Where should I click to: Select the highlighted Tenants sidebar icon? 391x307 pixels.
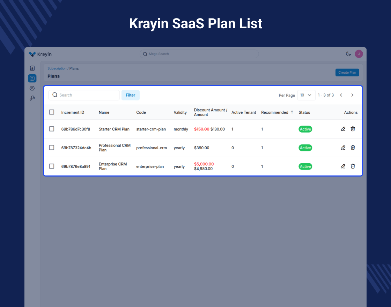tap(32, 78)
